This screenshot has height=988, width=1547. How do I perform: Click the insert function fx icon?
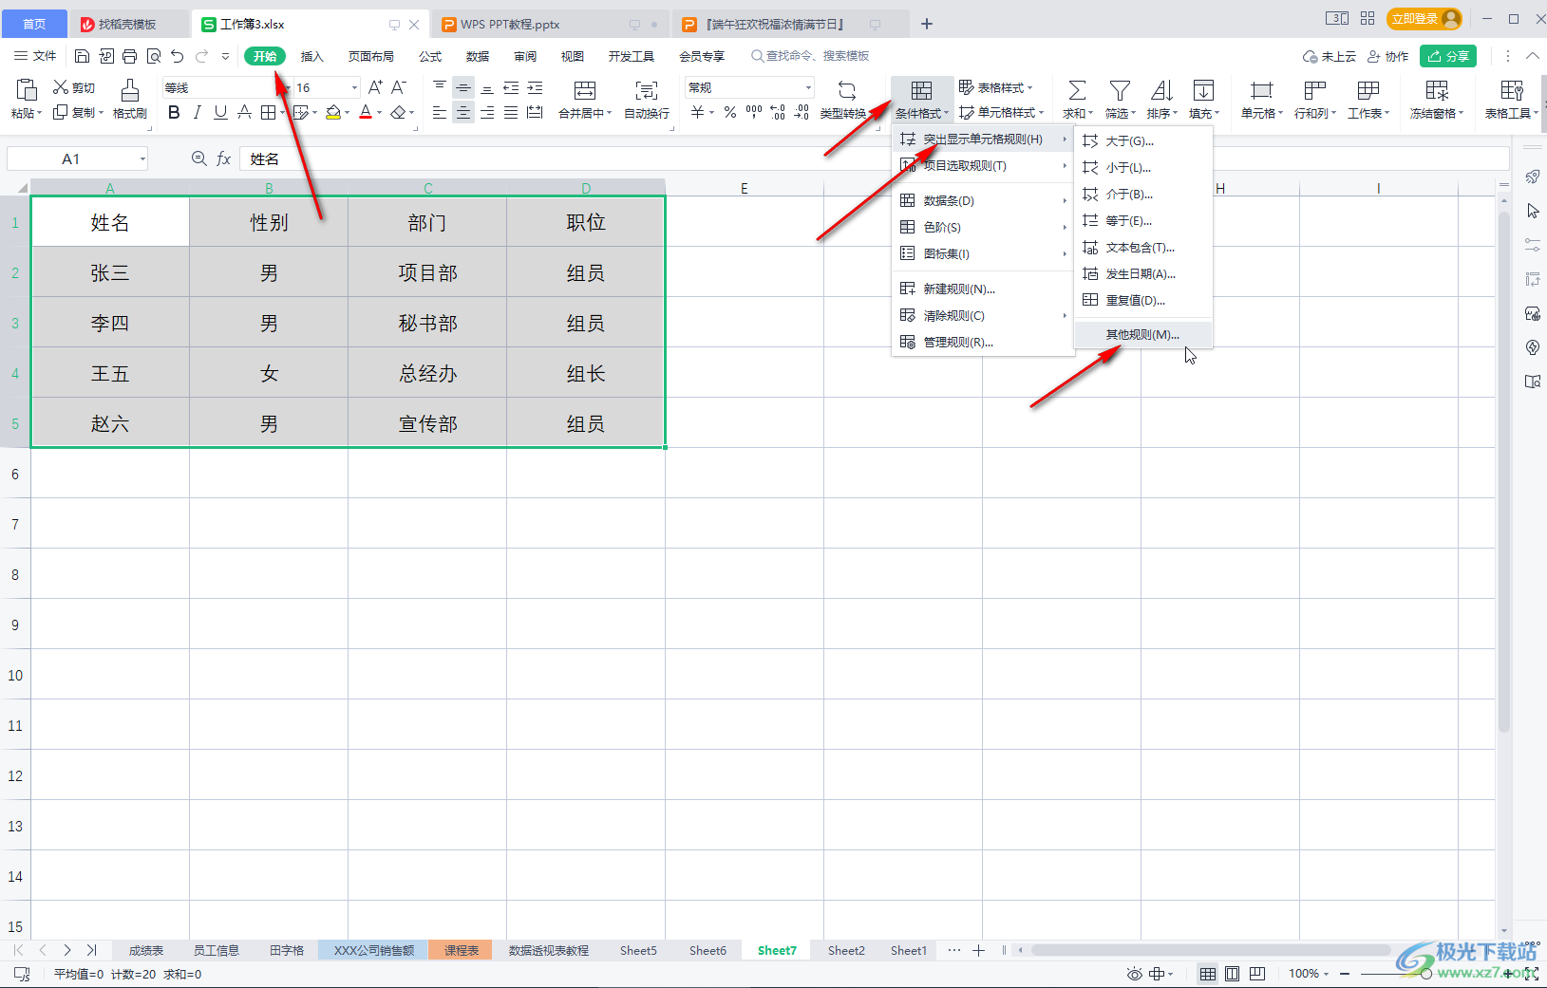click(x=224, y=159)
